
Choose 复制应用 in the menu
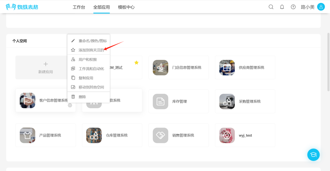pyautogui.click(x=86, y=78)
